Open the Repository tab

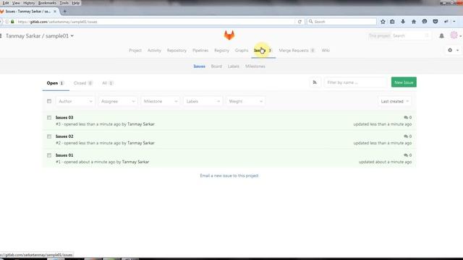tap(177, 51)
